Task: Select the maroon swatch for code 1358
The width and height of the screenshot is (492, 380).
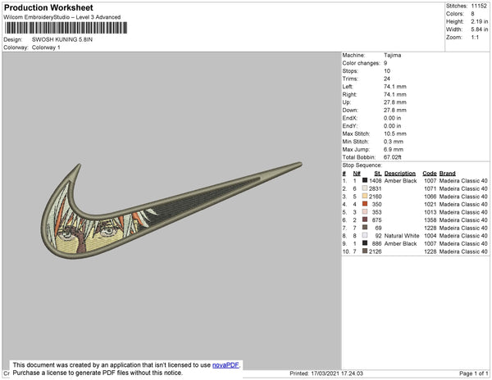Action: point(366,219)
